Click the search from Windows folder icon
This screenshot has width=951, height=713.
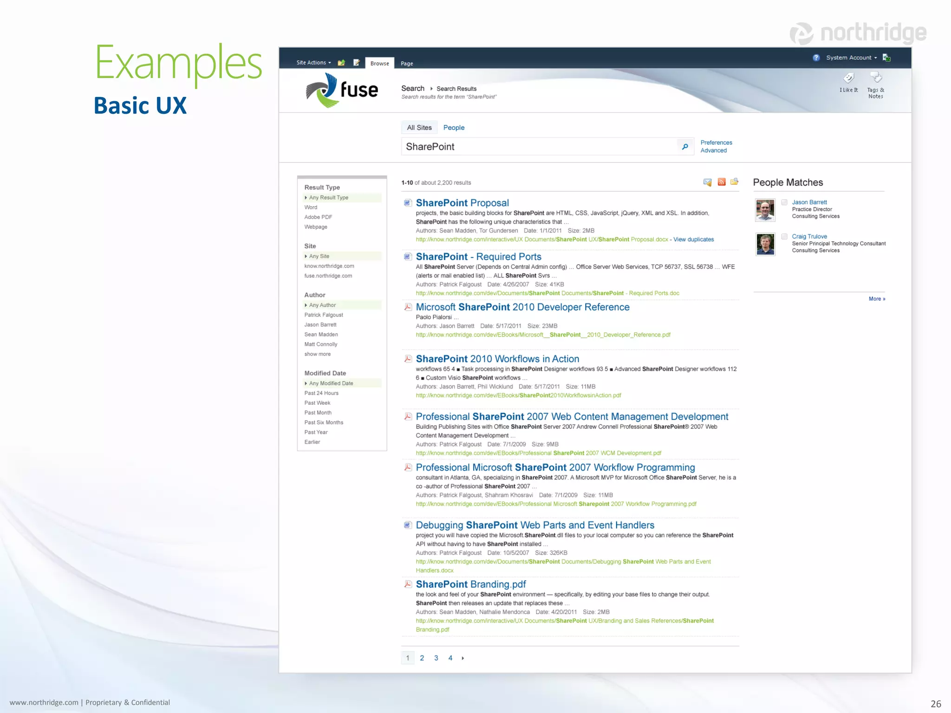pyautogui.click(x=734, y=181)
